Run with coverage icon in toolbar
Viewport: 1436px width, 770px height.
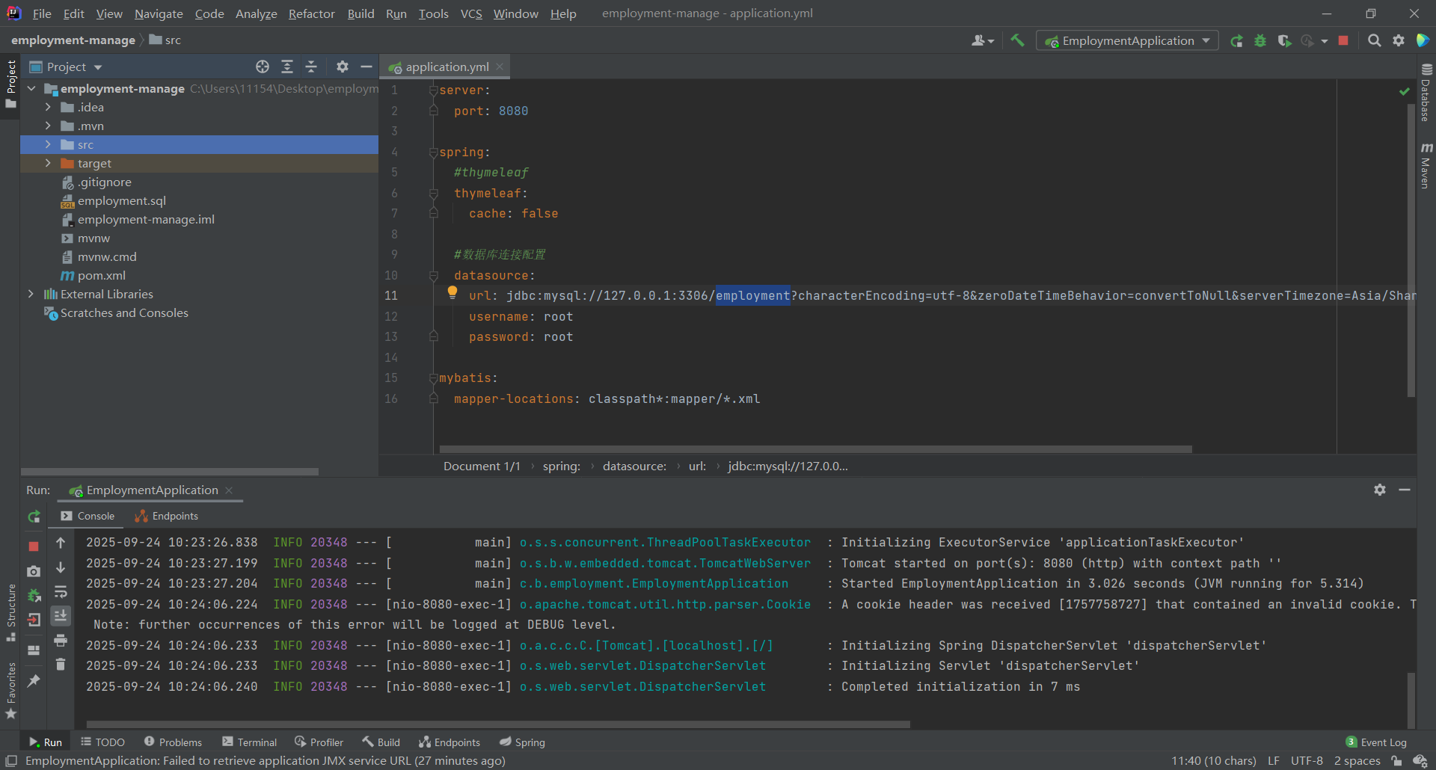click(1284, 40)
